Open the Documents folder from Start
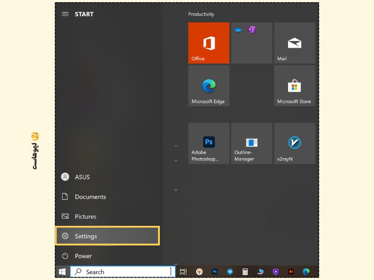 [x=108, y=196]
